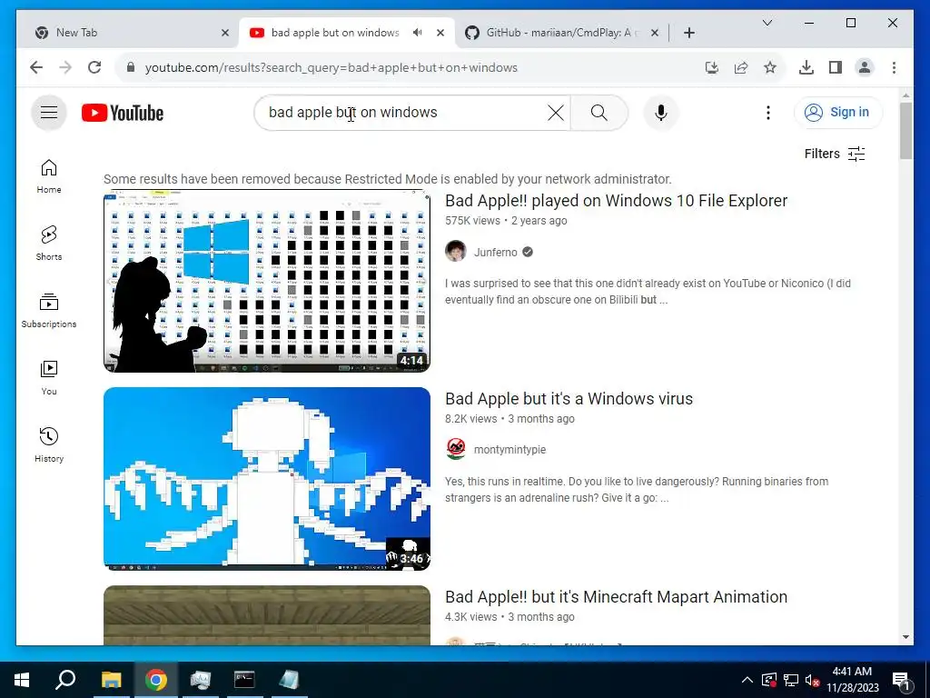Image resolution: width=930 pixels, height=698 pixels.
Task: Open Subscriptions from the sidebar
Action: pos(49,311)
